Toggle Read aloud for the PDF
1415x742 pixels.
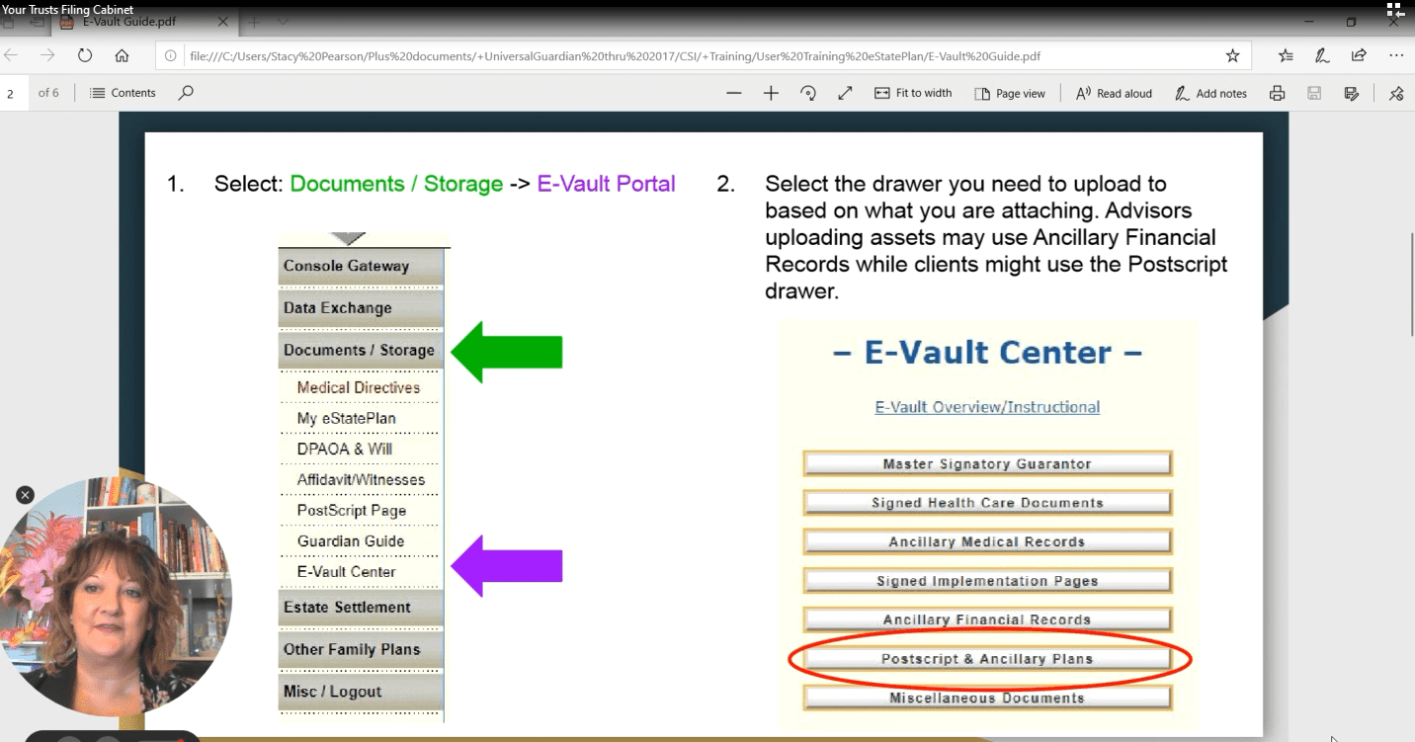(x=1114, y=93)
